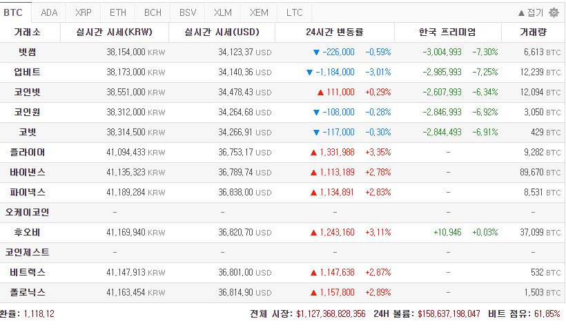Click the -3.01% change percentage
Viewport: 566px width, 328px height.
tap(378, 73)
